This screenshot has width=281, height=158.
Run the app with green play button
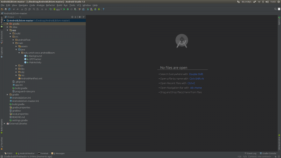pos(64,9)
